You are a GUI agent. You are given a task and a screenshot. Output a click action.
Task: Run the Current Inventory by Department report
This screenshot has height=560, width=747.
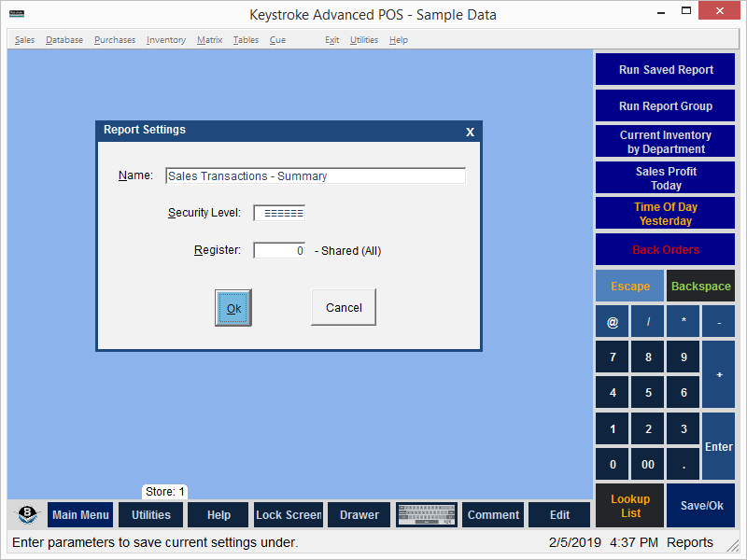coord(666,142)
